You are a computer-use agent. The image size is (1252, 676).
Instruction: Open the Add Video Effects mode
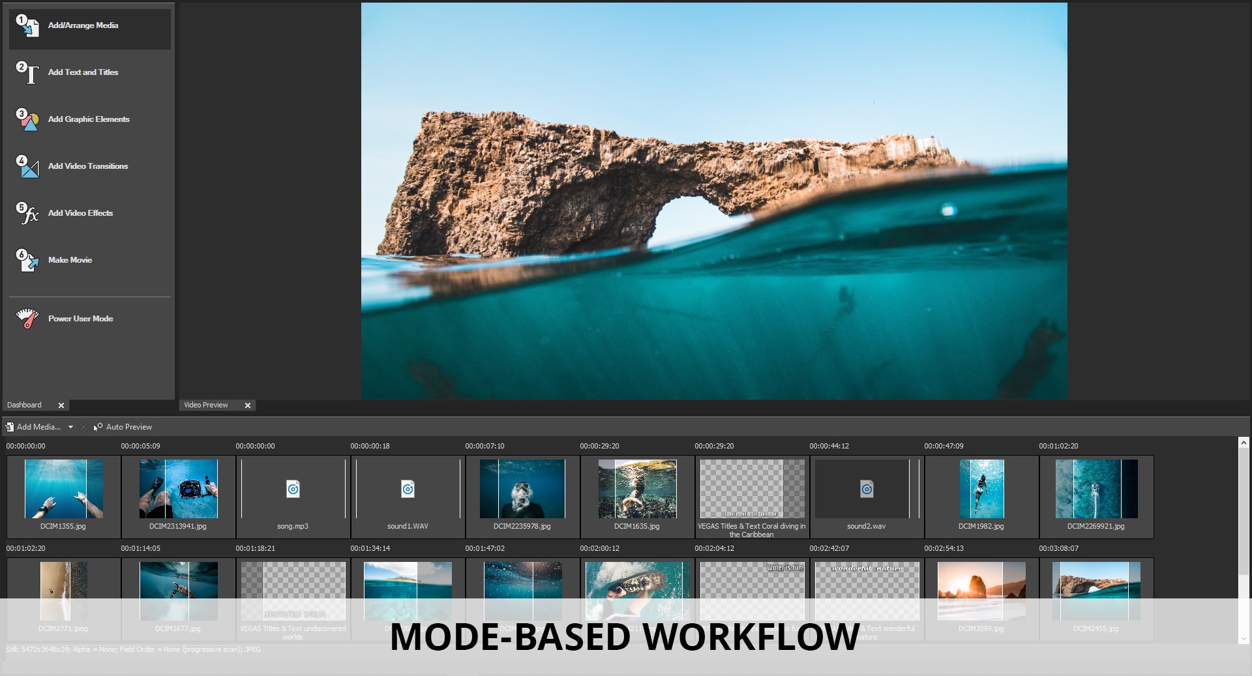[80, 213]
